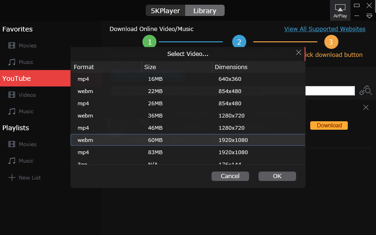
Task: Click the Favorites heading
Action: click(x=17, y=29)
